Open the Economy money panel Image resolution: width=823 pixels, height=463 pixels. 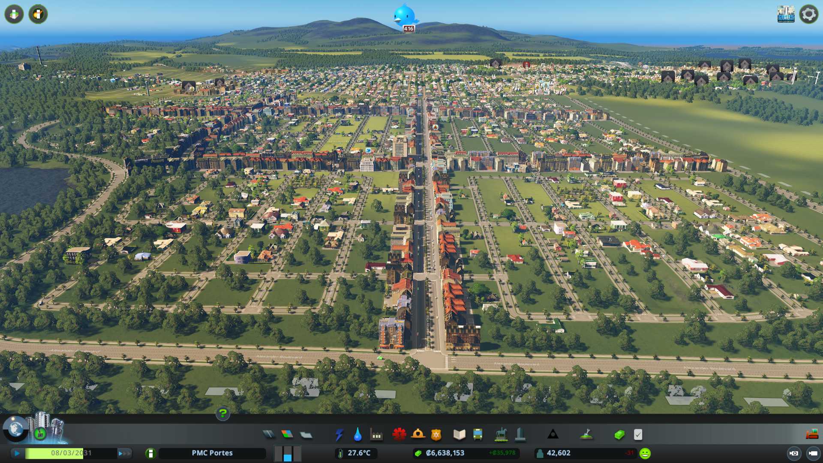619,435
